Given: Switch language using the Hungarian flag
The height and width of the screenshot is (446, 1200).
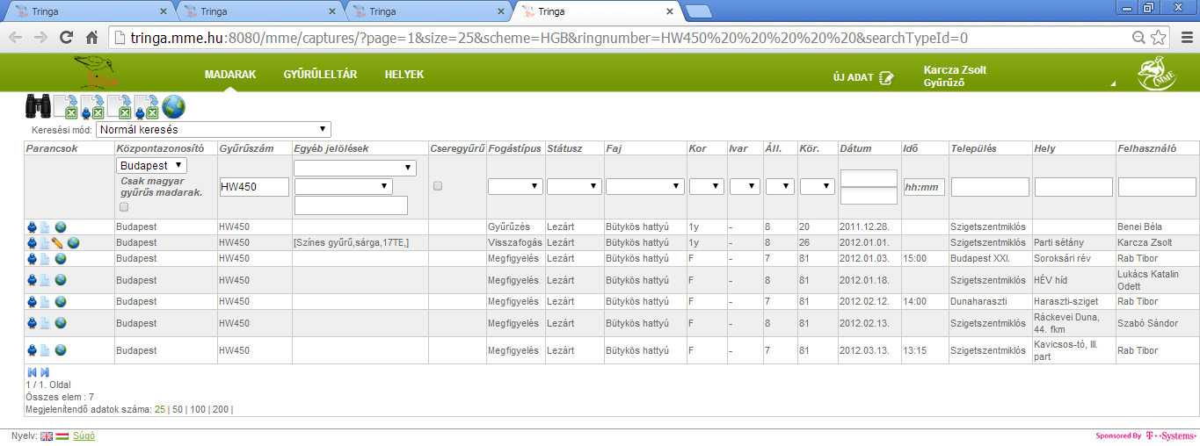Looking at the screenshot, I should [x=62, y=436].
